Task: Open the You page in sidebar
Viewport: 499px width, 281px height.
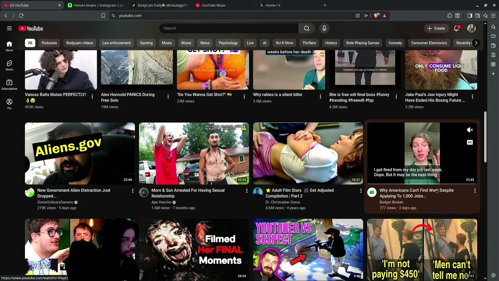Action: tap(9, 104)
